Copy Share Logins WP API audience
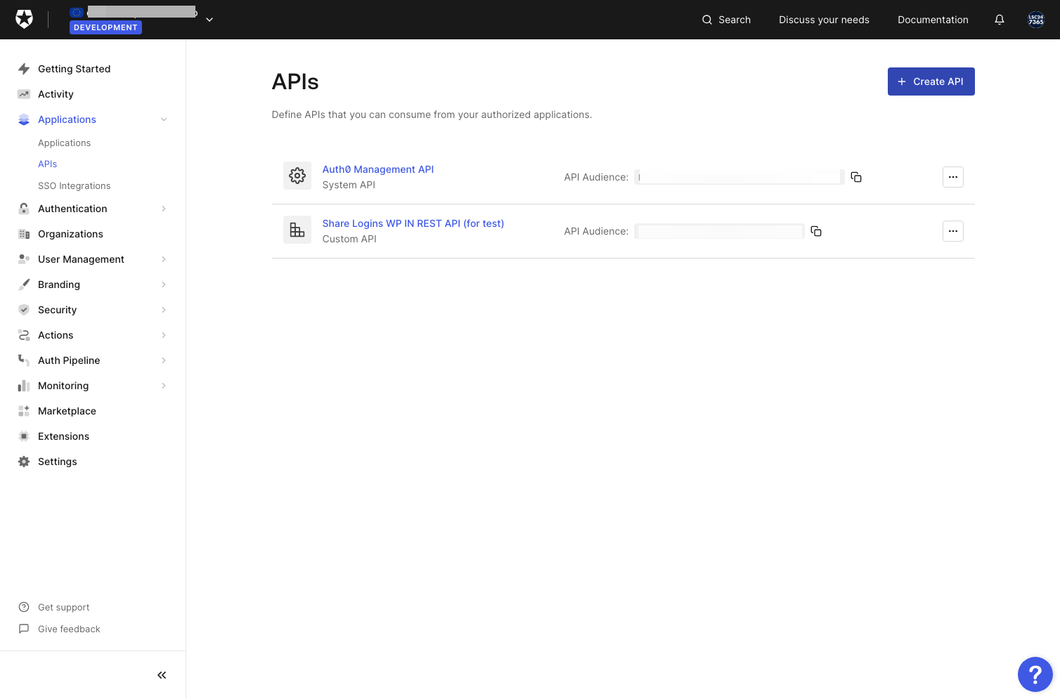1060x699 pixels. (x=816, y=231)
